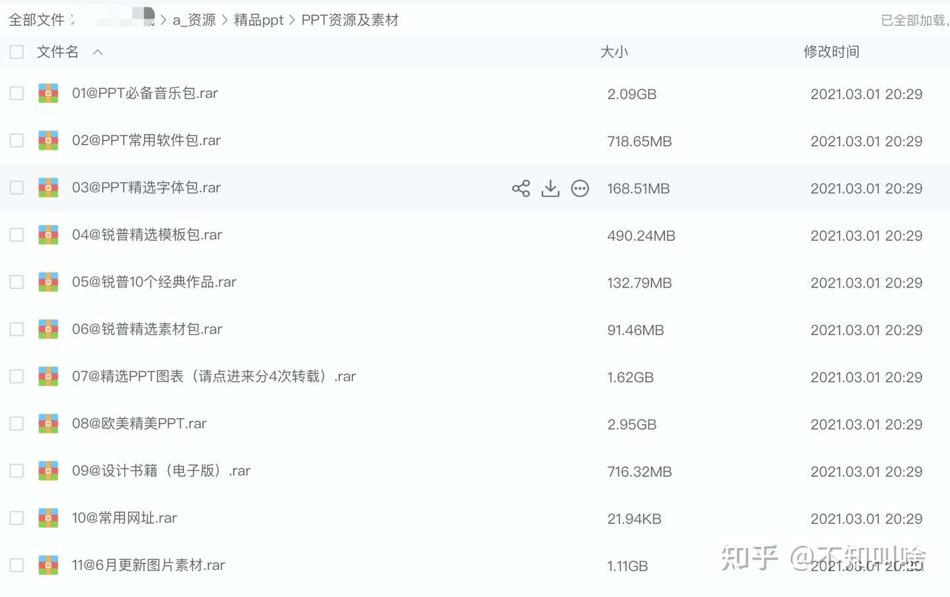The width and height of the screenshot is (950, 597).
Task: Click the archive icon of 05@锐普10个经典作品.rar
Action: 48,282
